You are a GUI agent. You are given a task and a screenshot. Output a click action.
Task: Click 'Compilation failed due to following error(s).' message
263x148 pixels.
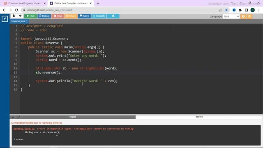click(37, 123)
